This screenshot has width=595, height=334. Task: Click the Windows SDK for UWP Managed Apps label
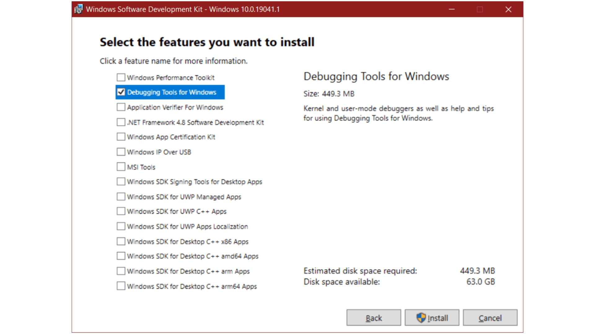pyautogui.click(x=184, y=197)
